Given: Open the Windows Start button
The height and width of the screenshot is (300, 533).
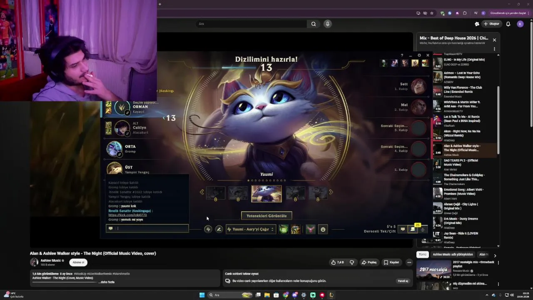Looking at the screenshot, I should click(x=202, y=295).
